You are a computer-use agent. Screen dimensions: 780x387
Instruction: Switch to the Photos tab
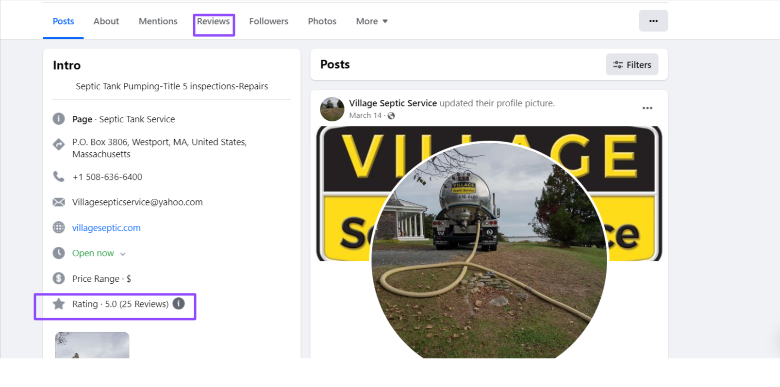click(322, 21)
